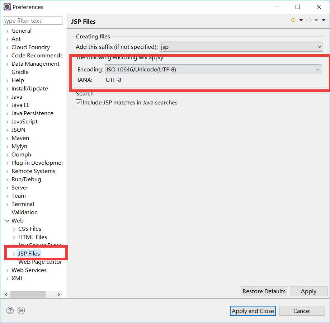330x323 pixels.
Task: Select JavaScript preference category
Action: [x=24, y=122]
